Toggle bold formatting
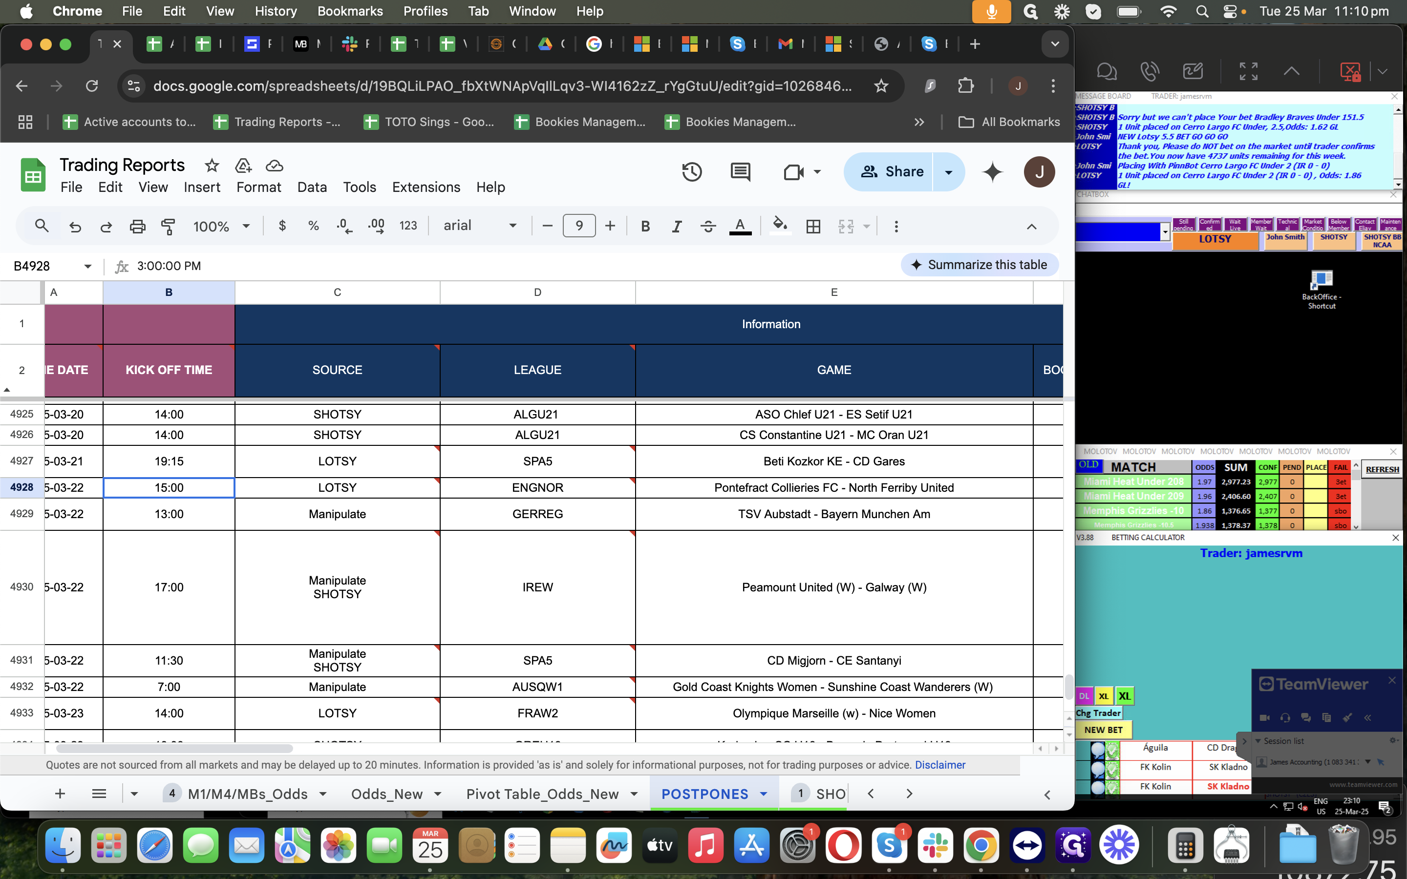The width and height of the screenshot is (1407, 879). coord(645,226)
